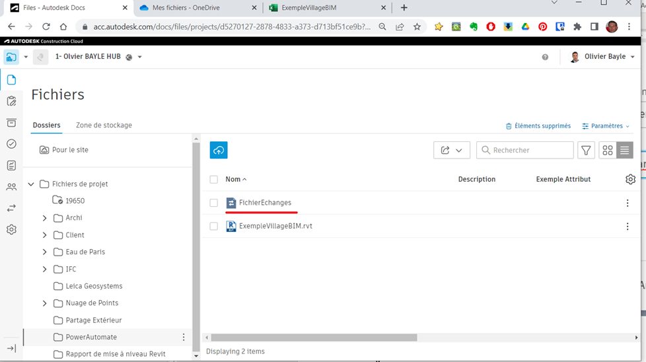Open the Transmittals archive icon in sidebar

11,122
